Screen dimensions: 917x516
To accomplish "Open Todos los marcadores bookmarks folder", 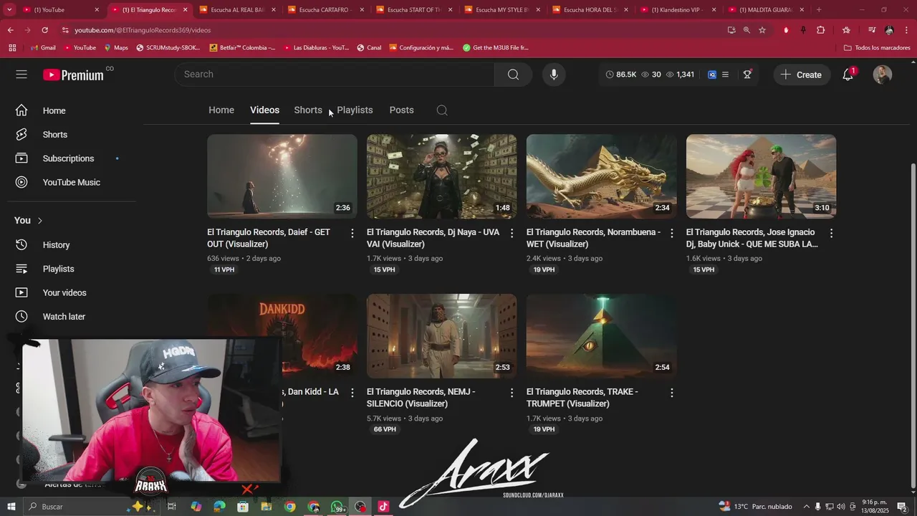I will pyautogui.click(x=877, y=48).
